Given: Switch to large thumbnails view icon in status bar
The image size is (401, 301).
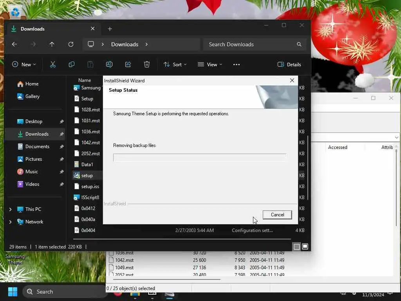Looking at the screenshot, I should coord(305,247).
